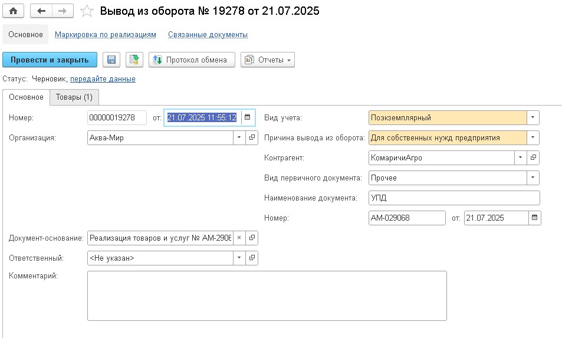
Task: Open the Вид первичного документа dropdown
Action: point(533,178)
